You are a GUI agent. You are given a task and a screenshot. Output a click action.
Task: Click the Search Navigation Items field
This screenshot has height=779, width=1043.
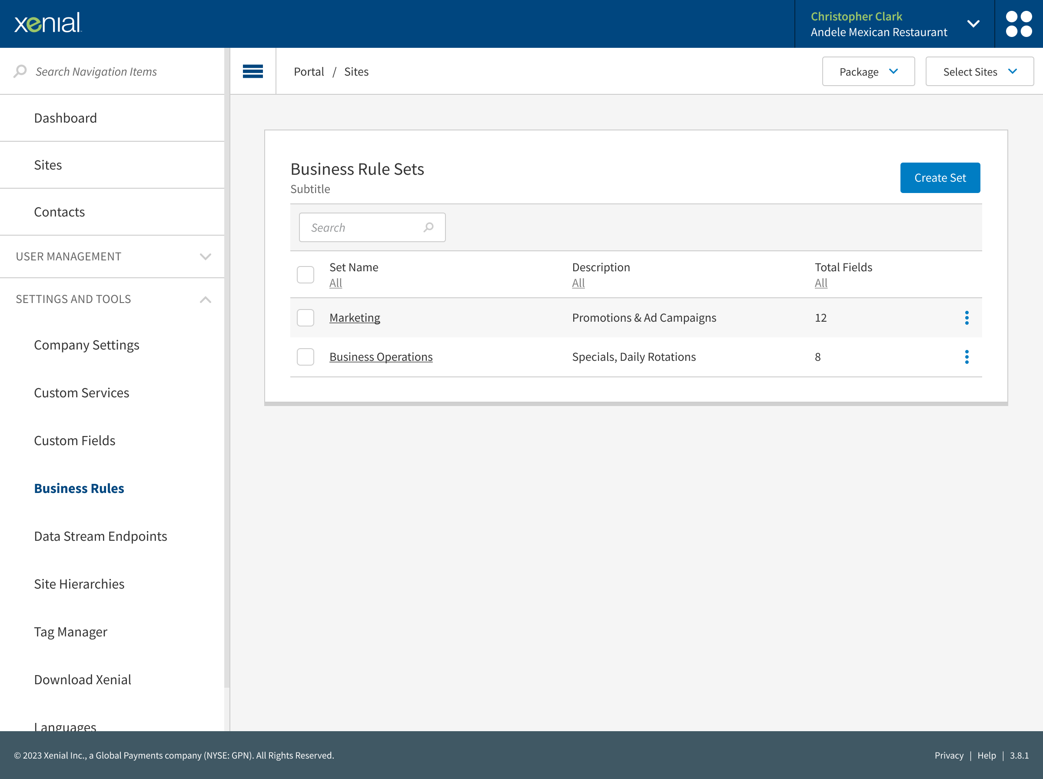pyautogui.click(x=96, y=72)
